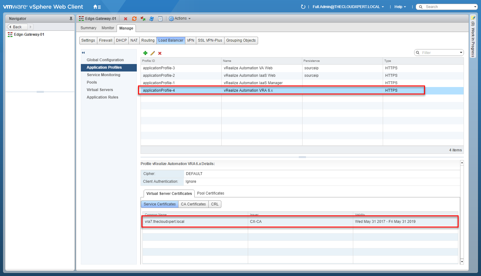Open the Help dropdown menu
481x276 pixels.
pos(400,7)
